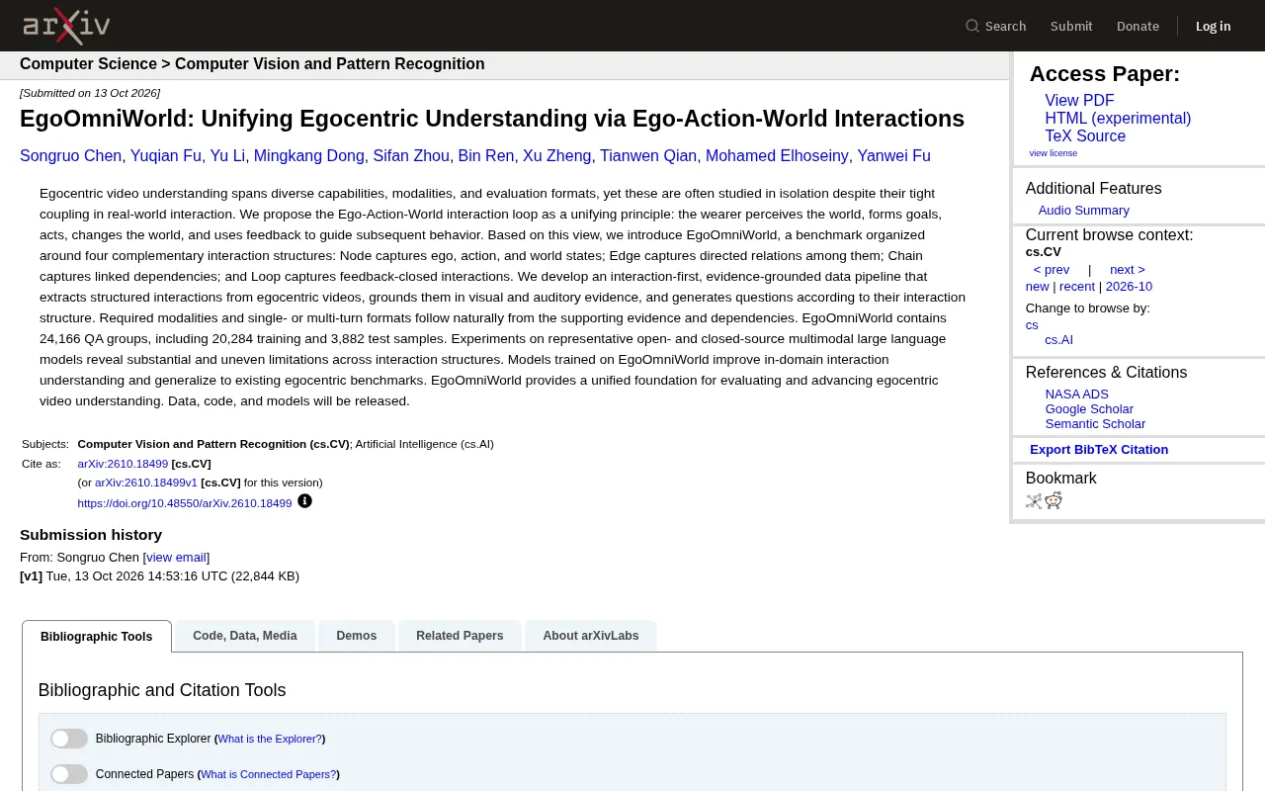Image resolution: width=1265 pixels, height=791 pixels.
Task: Open Search with magnifier icon
Action: pos(996,26)
